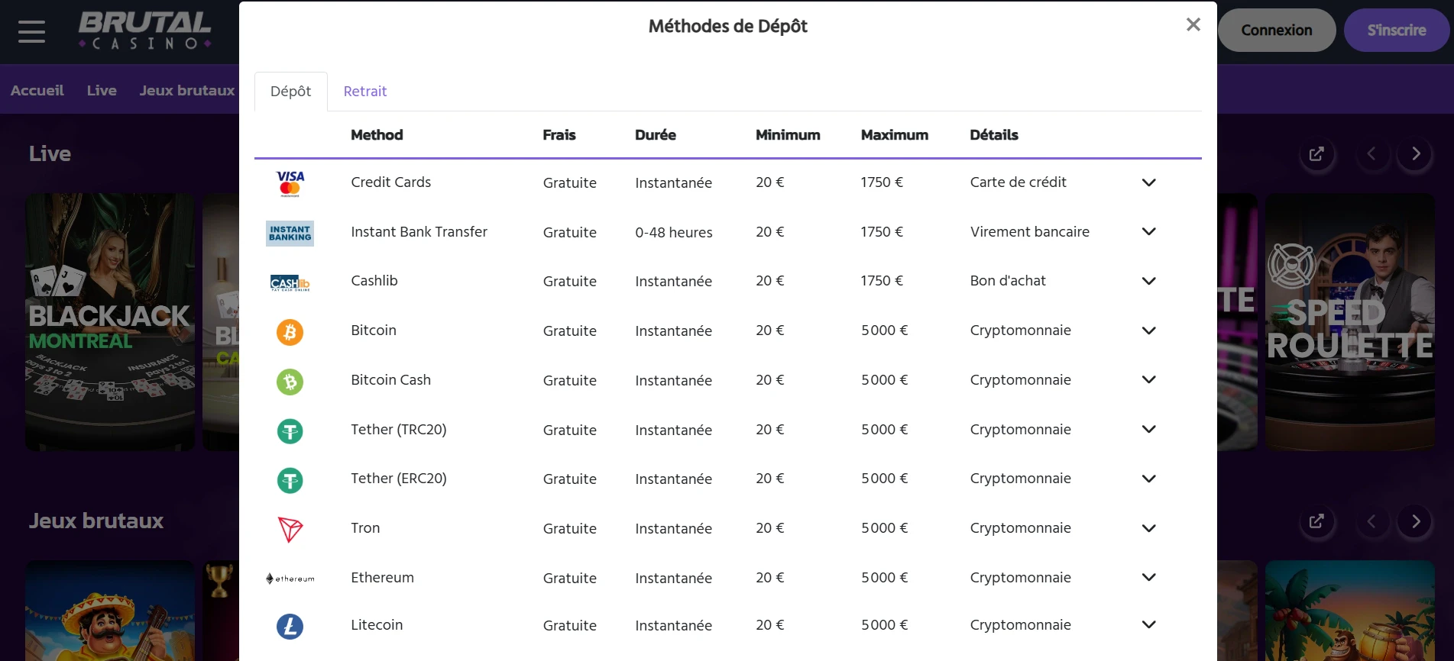Click next arrow in Jeux brutaux carousel
Screen dimensions: 1454x661
(x=1415, y=521)
